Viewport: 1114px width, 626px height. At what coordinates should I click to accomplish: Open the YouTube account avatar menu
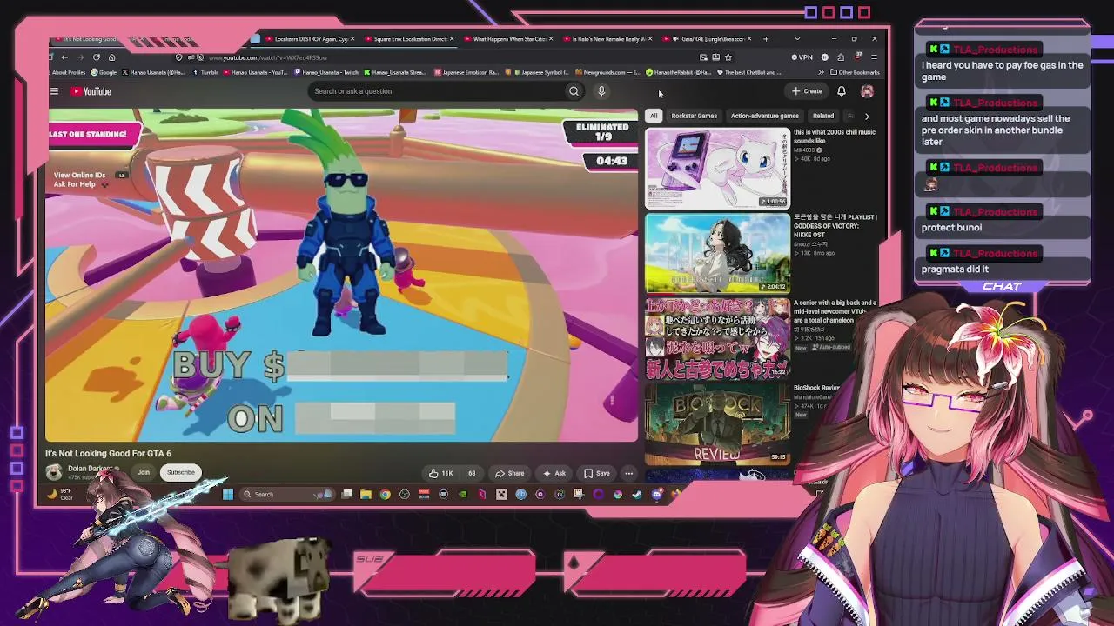867,91
